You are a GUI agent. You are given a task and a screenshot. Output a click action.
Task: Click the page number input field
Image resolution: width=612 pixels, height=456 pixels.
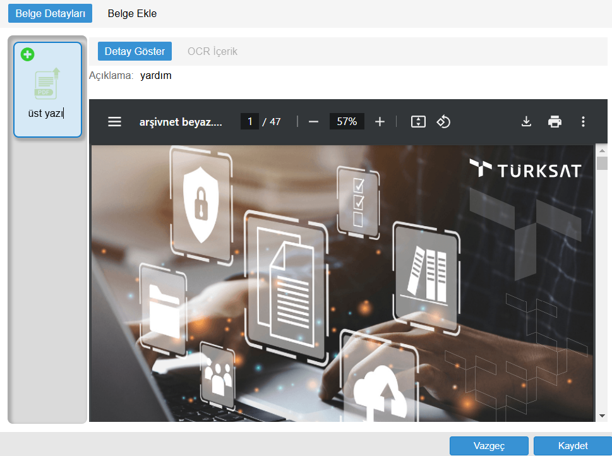[249, 121]
